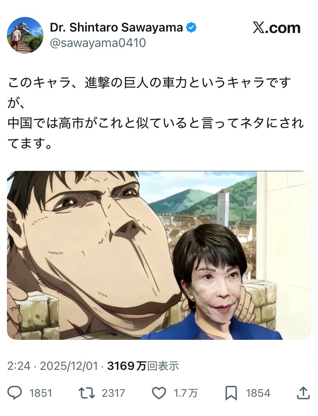Click the @sawayama0410 handle
318x416 pixels.
(98, 43)
